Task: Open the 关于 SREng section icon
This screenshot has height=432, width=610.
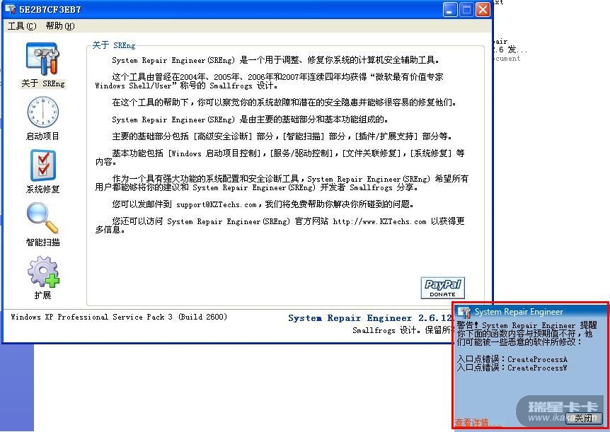Action: 42,59
